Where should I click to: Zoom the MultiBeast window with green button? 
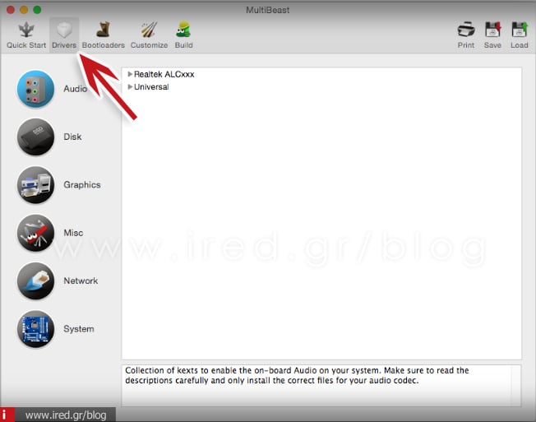point(37,10)
